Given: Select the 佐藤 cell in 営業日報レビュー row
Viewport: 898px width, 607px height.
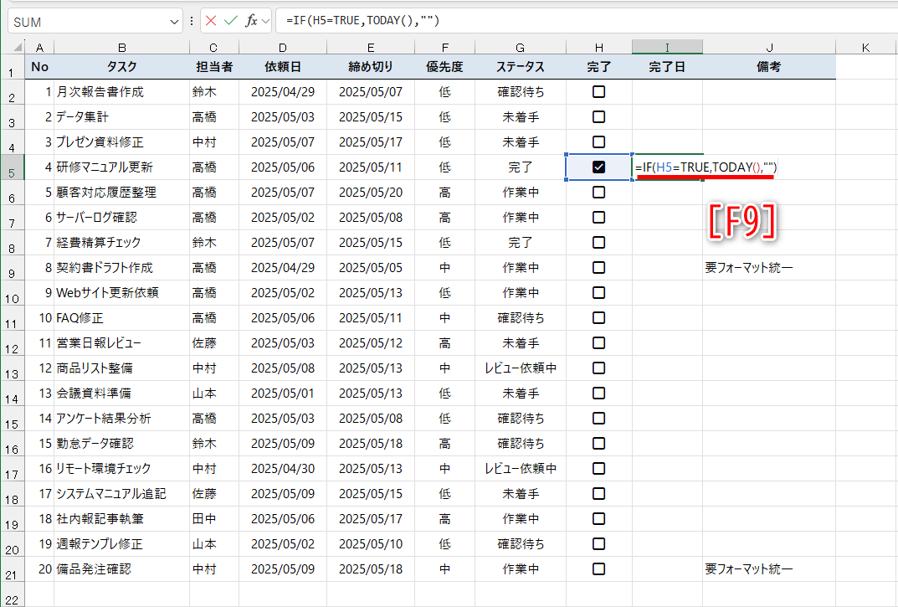Looking at the screenshot, I should pos(214,342).
